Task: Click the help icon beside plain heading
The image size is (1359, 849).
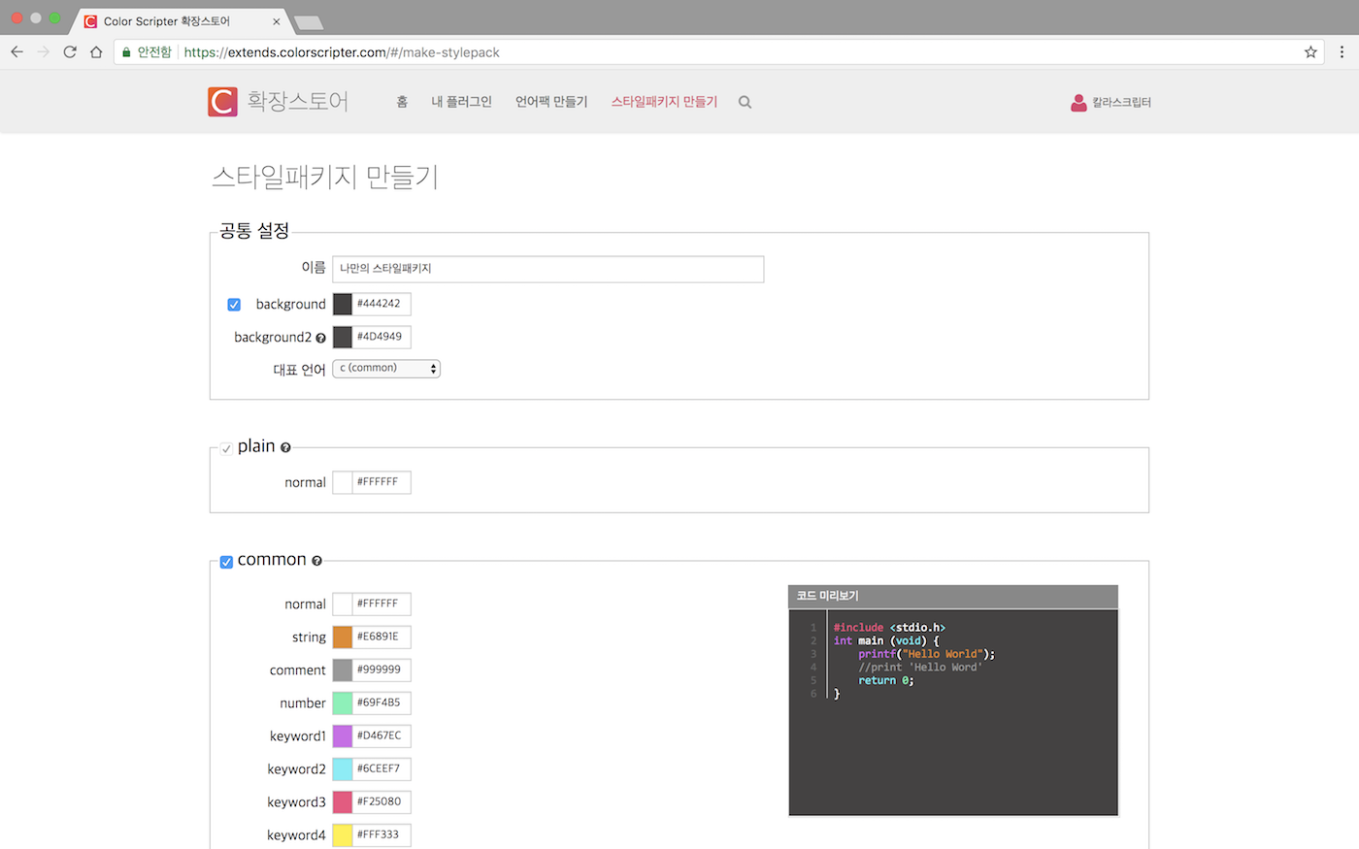Action: click(285, 447)
